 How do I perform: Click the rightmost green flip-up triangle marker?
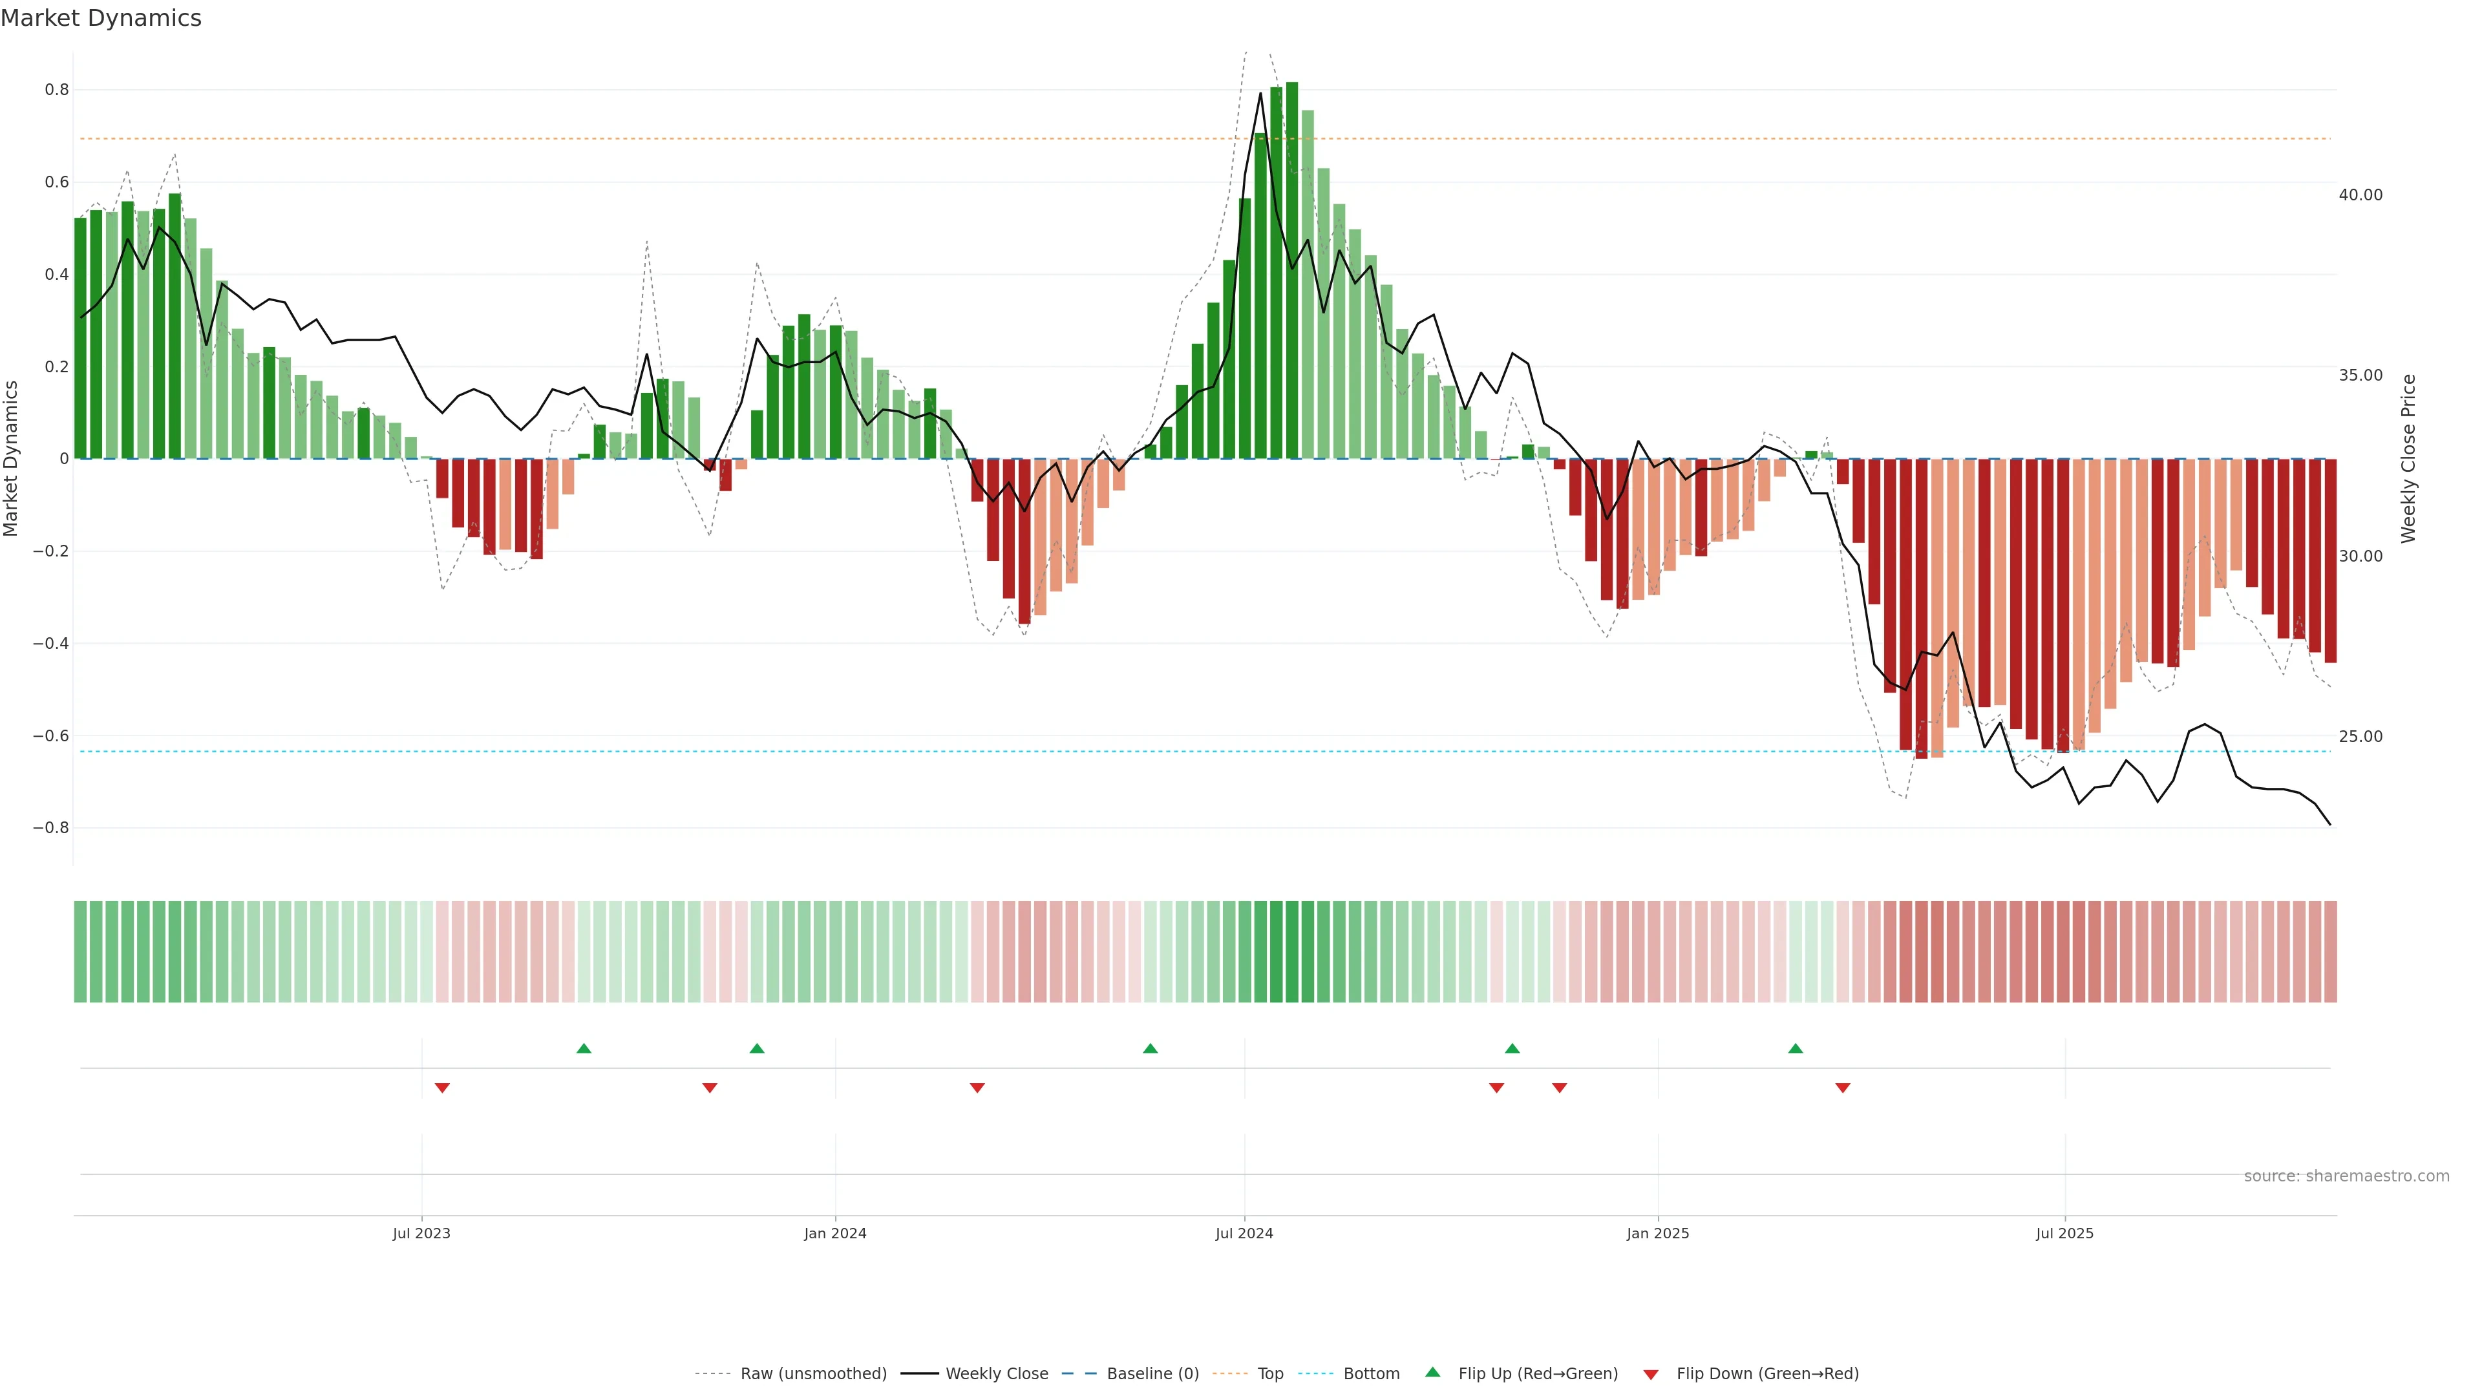pyautogui.click(x=1795, y=1048)
